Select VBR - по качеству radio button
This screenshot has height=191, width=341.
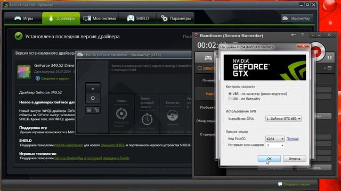click(230, 93)
